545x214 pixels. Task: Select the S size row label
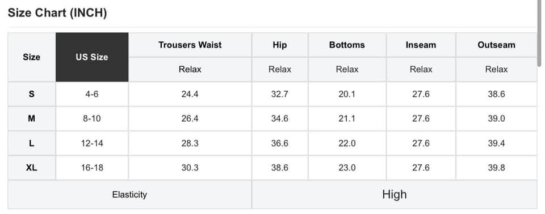point(32,94)
